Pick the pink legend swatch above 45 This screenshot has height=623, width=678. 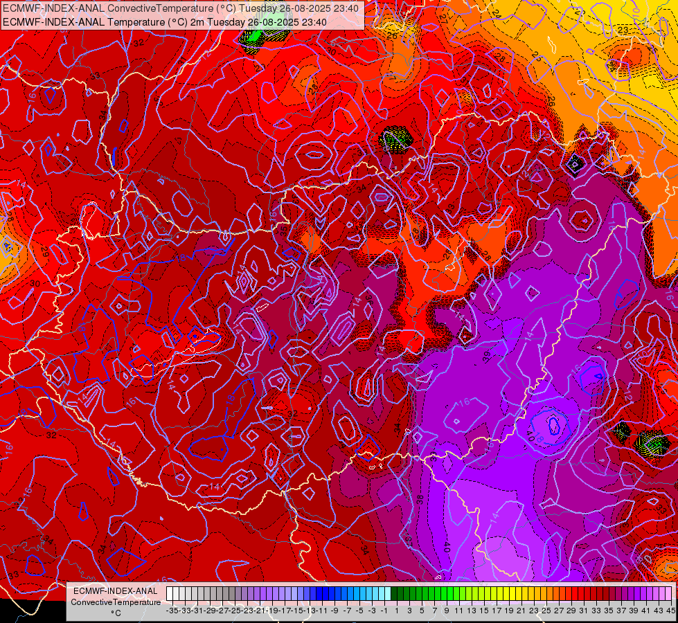point(668,593)
